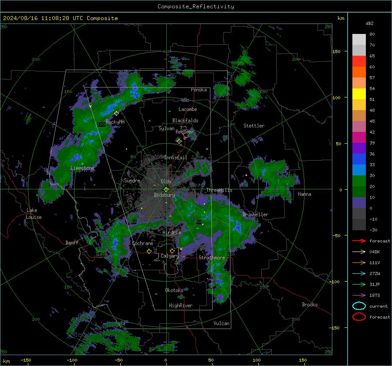Click the 04DK legend label
Image resolution: width=392 pixels, height=366 pixels.
point(375,252)
